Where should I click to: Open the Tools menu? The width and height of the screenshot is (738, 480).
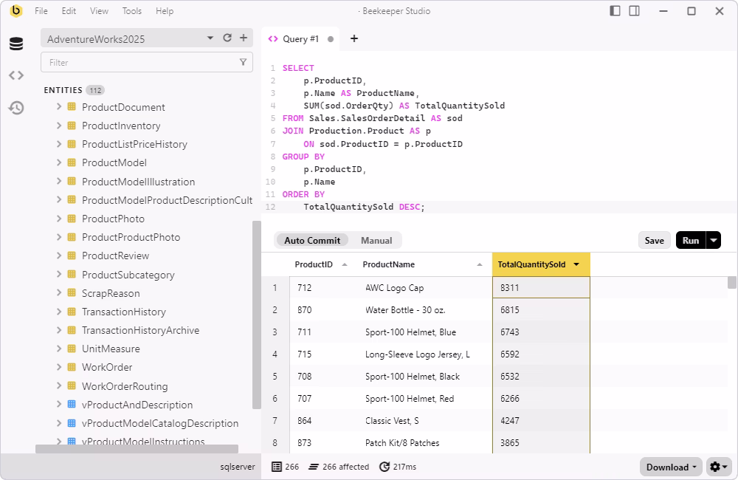tap(132, 11)
